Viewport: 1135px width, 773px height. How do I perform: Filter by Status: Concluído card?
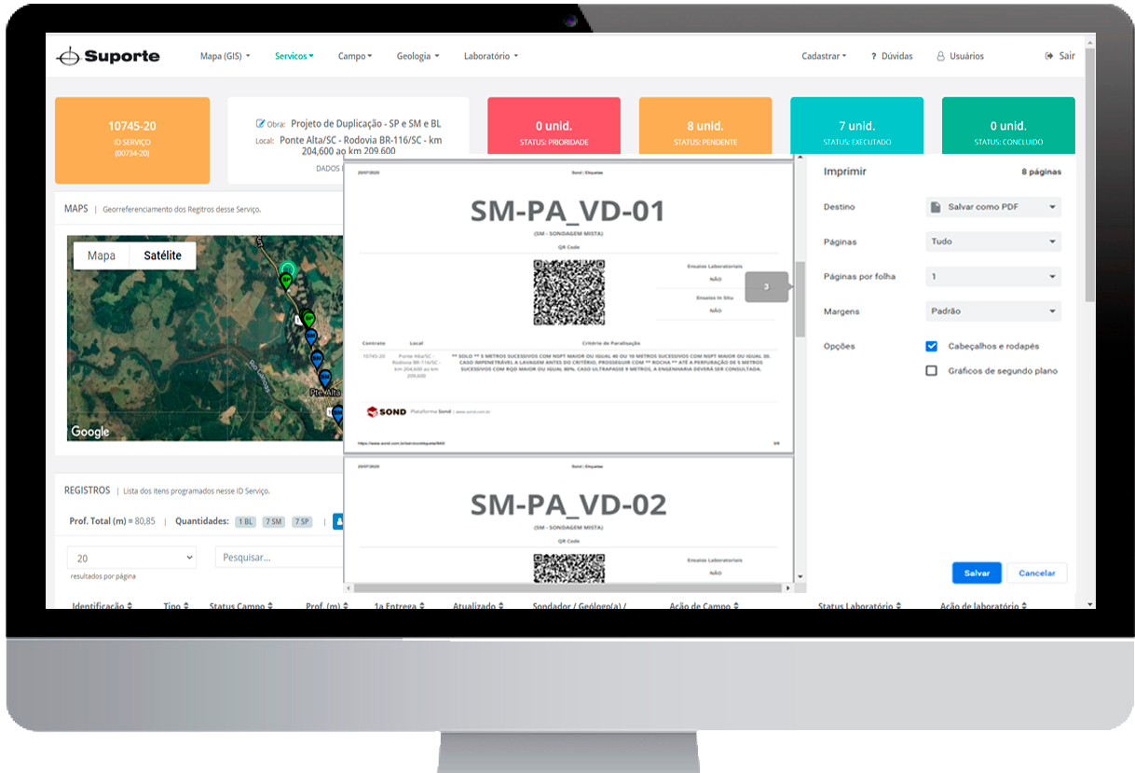[x=1008, y=126]
